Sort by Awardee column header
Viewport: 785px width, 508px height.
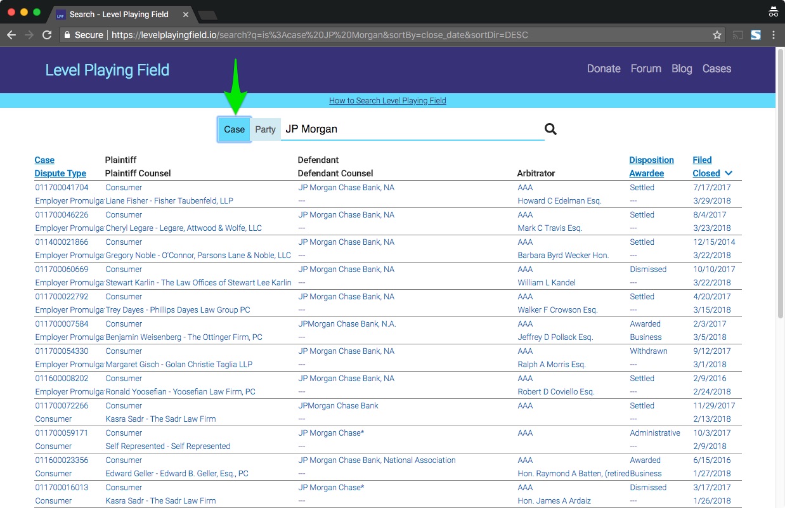coord(647,173)
